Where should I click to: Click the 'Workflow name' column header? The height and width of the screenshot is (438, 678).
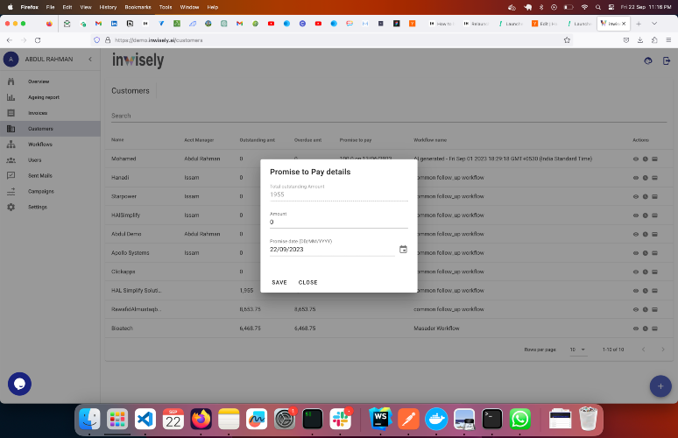430,140
